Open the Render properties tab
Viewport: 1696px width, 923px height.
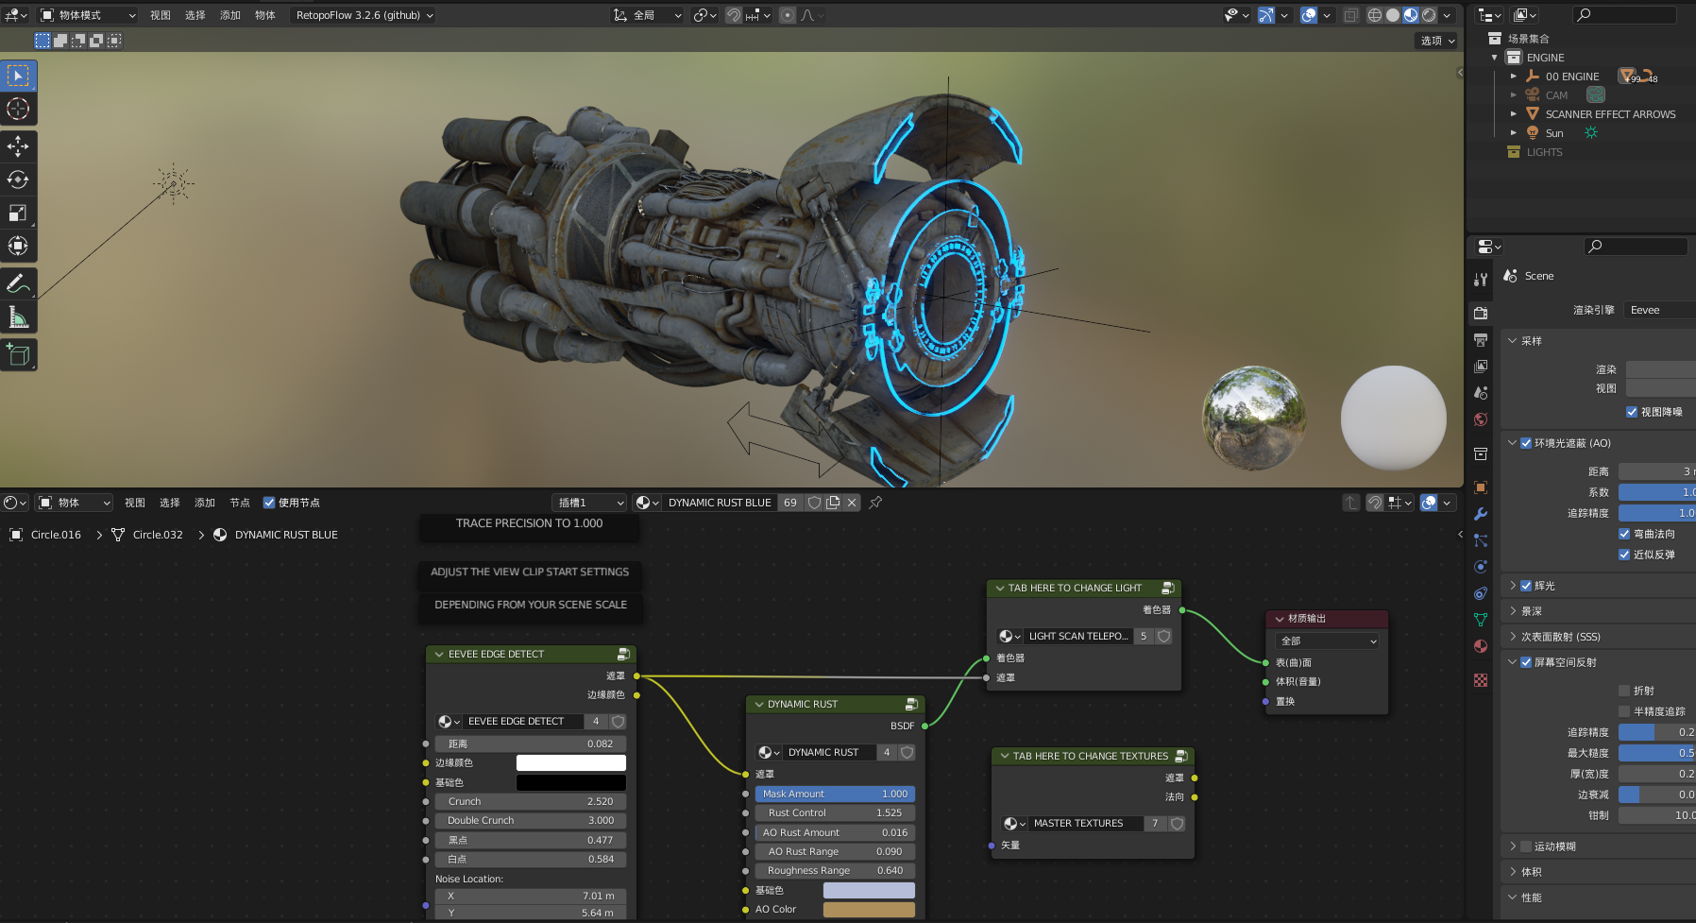[x=1481, y=313]
